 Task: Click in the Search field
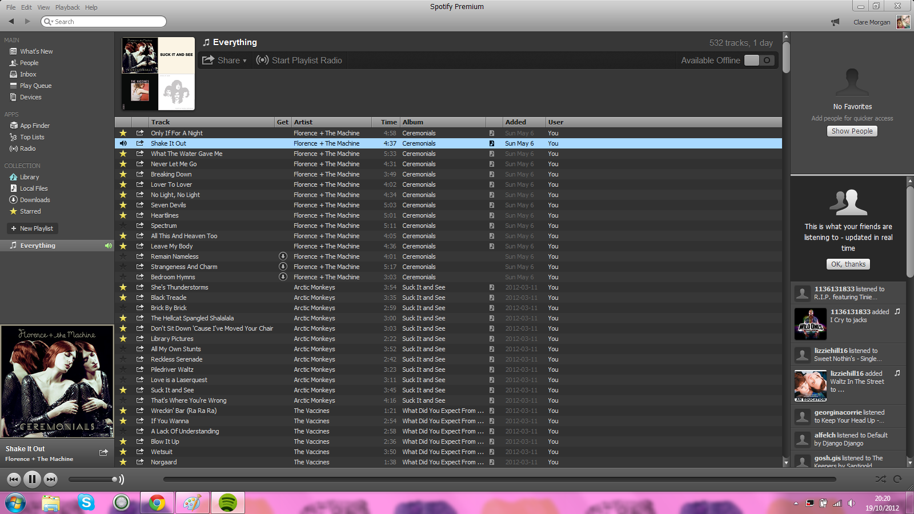point(104,22)
